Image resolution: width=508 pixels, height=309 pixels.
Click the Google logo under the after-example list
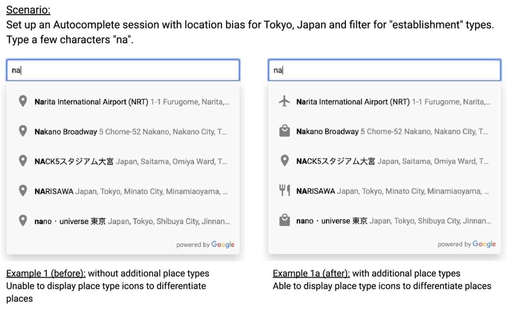coord(484,244)
